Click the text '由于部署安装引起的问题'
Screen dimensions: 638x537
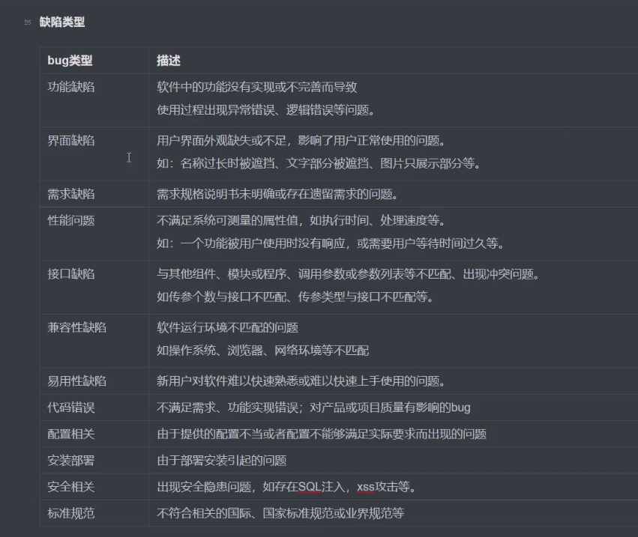click(x=222, y=460)
